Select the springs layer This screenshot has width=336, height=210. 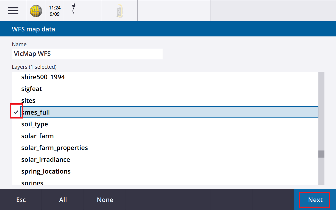click(32, 182)
